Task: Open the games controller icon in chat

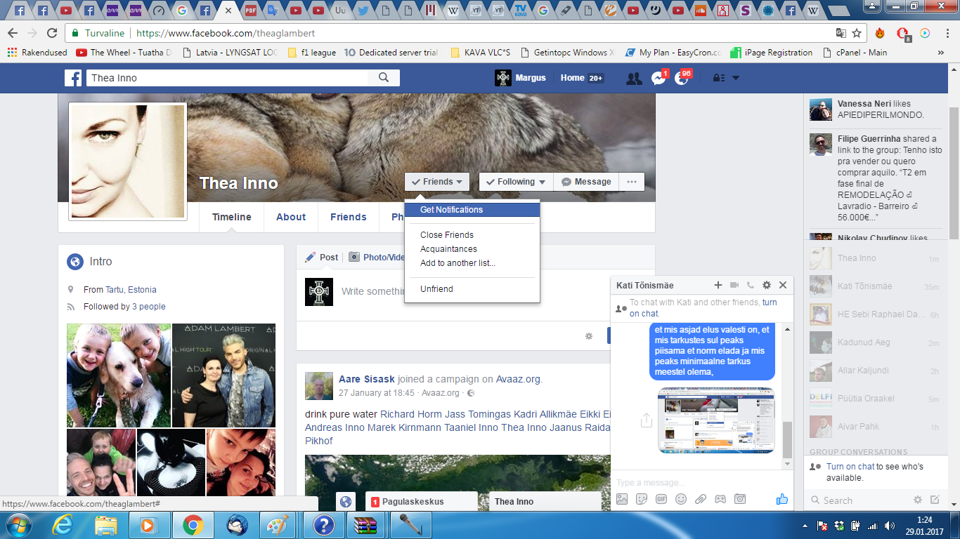Action: pos(720,499)
